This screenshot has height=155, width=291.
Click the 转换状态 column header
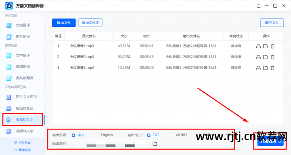(236, 36)
